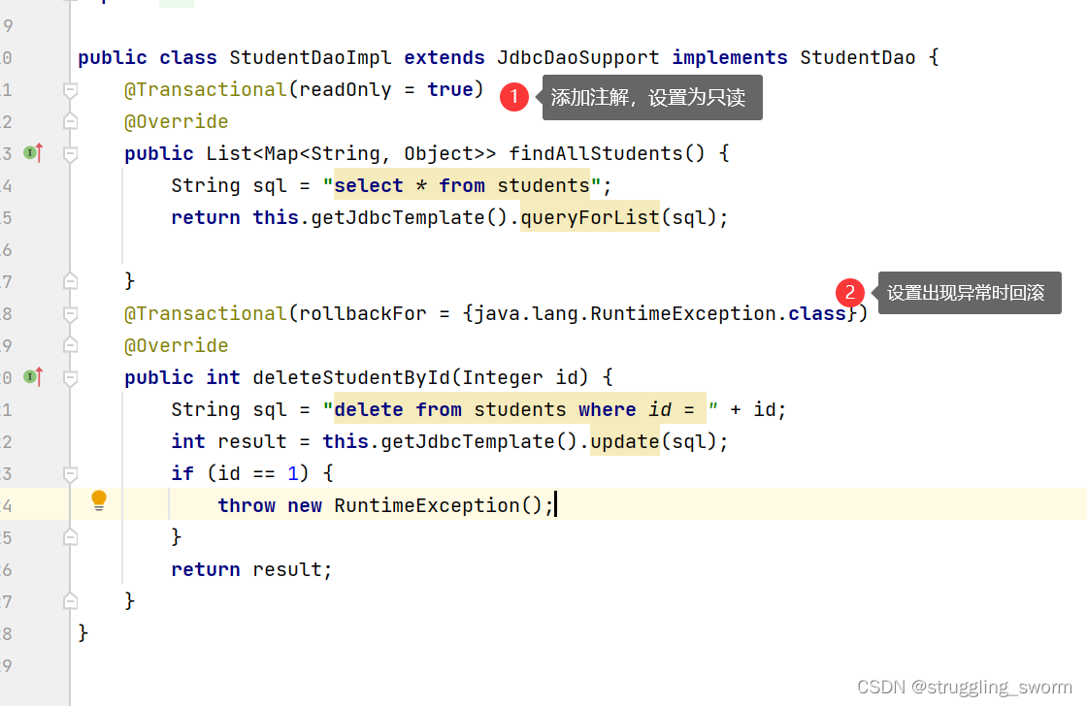The height and width of the screenshot is (706, 1087).
Task: Click 'return result;' statement
Action: [251, 569]
